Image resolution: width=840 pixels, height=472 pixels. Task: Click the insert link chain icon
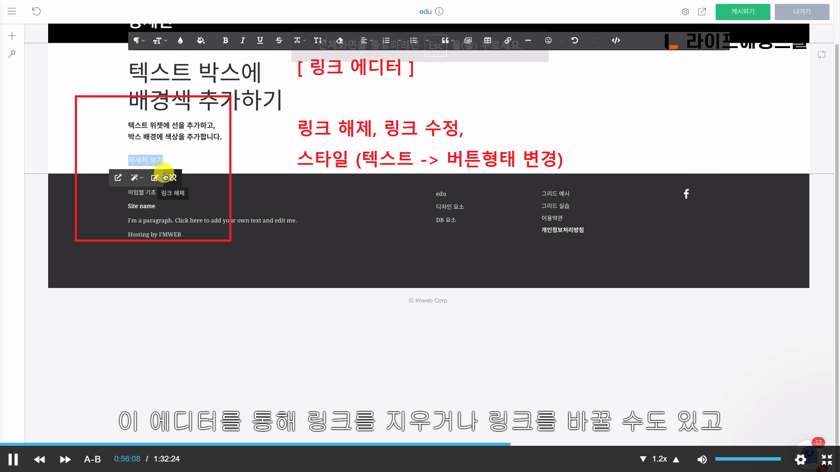[x=507, y=41]
